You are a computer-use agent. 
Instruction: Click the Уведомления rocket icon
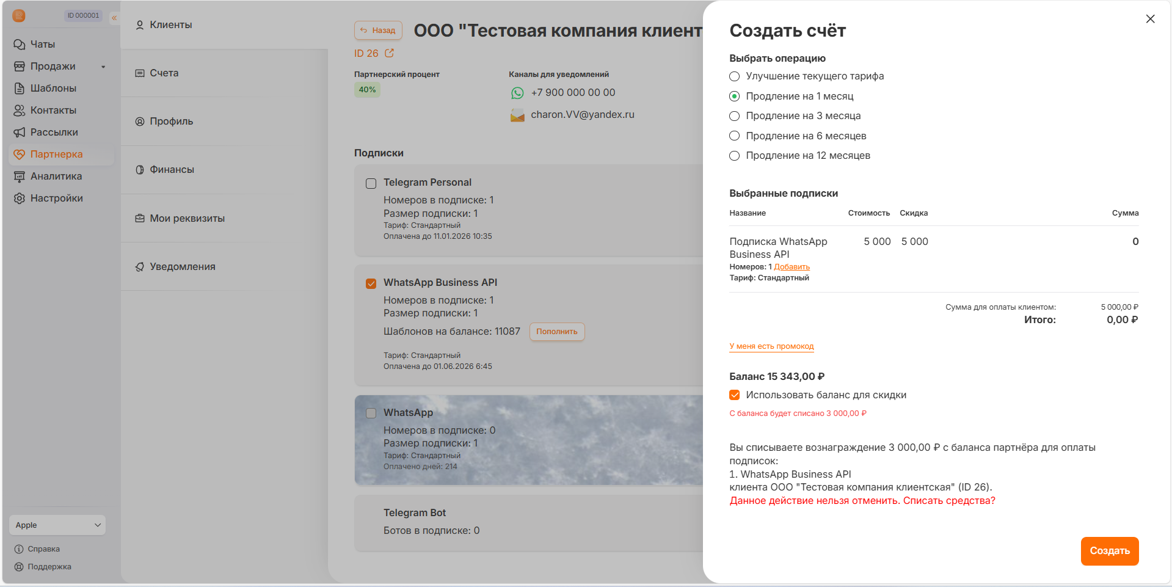point(140,267)
